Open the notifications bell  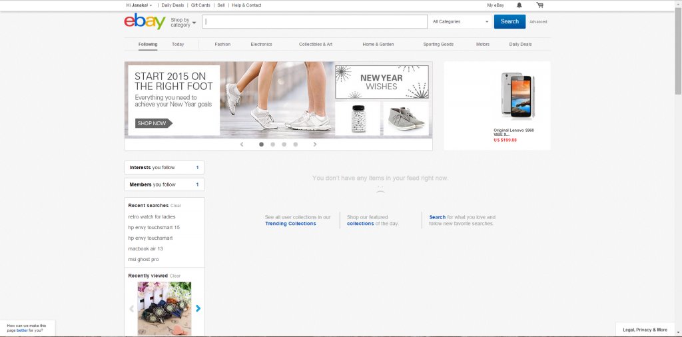pyautogui.click(x=519, y=5)
